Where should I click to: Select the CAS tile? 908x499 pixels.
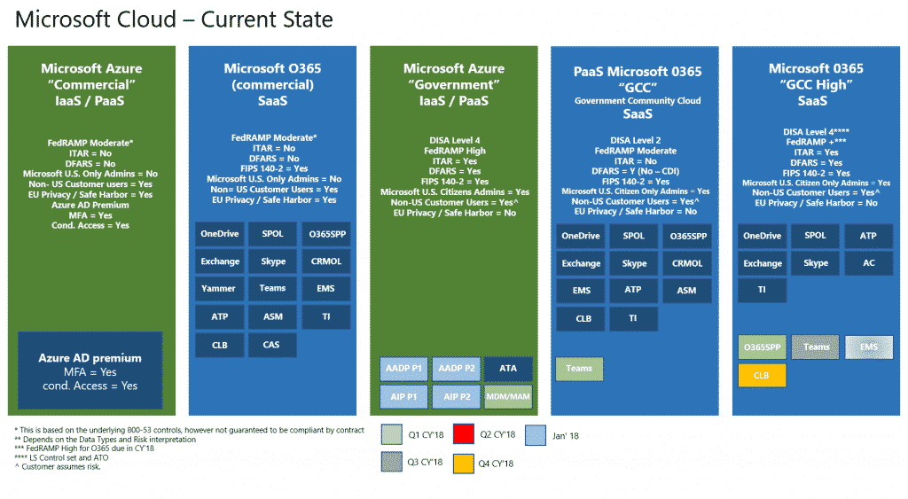tap(273, 345)
